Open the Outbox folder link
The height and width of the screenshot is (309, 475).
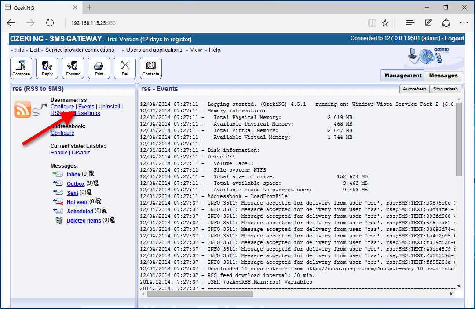[x=76, y=183]
